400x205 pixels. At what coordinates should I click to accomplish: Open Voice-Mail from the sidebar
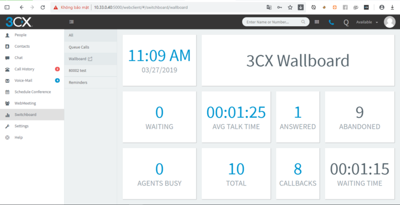tap(23, 80)
